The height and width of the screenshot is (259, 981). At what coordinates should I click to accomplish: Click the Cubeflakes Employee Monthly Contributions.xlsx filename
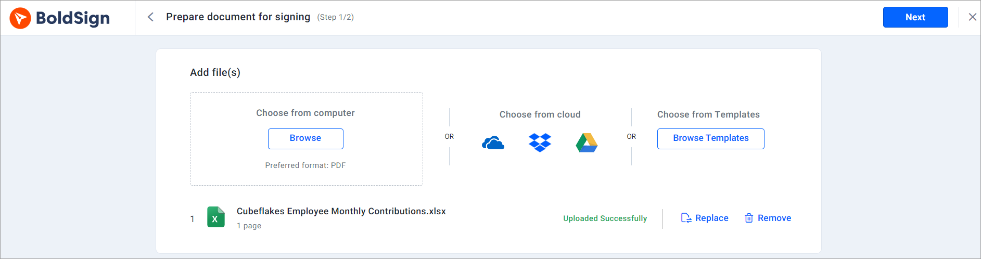tap(341, 211)
